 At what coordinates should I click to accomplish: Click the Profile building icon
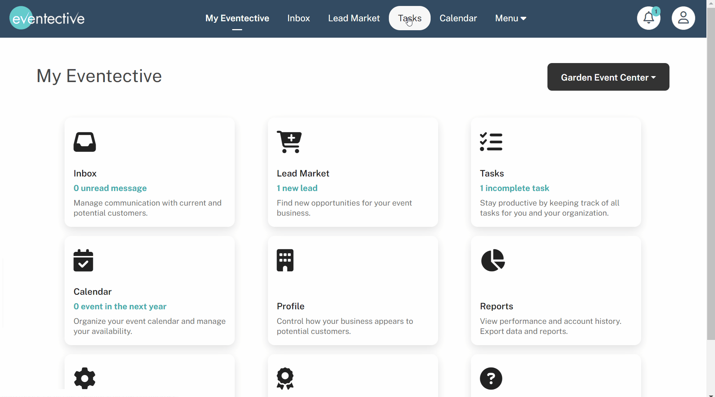[285, 260]
